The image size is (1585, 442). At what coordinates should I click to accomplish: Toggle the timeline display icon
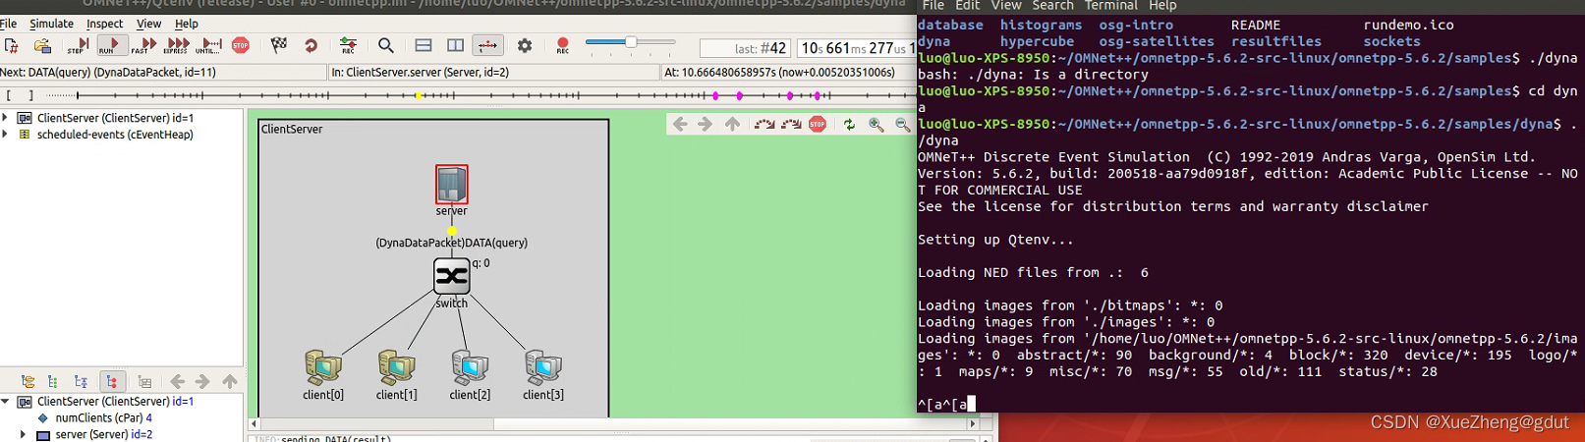[487, 45]
